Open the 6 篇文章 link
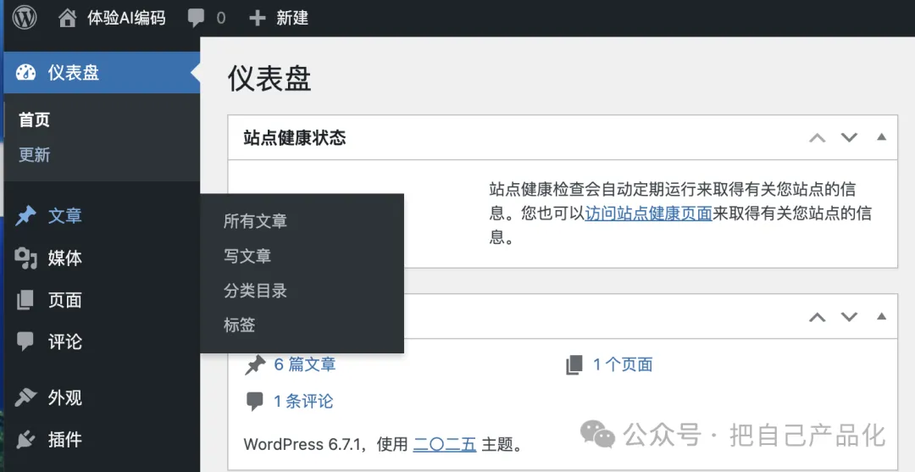 click(x=305, y=364)
